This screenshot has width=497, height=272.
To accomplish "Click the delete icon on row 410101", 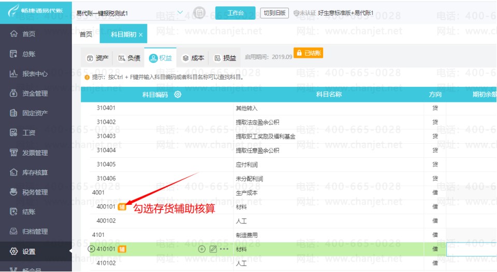I will (x=92, y=249).
